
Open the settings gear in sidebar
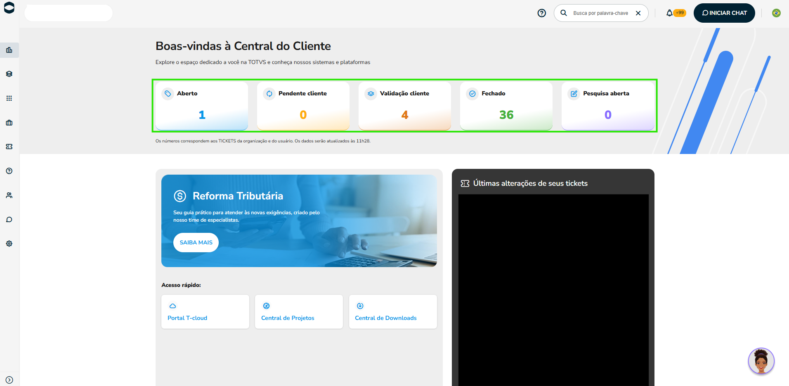[x=9, y=244]
